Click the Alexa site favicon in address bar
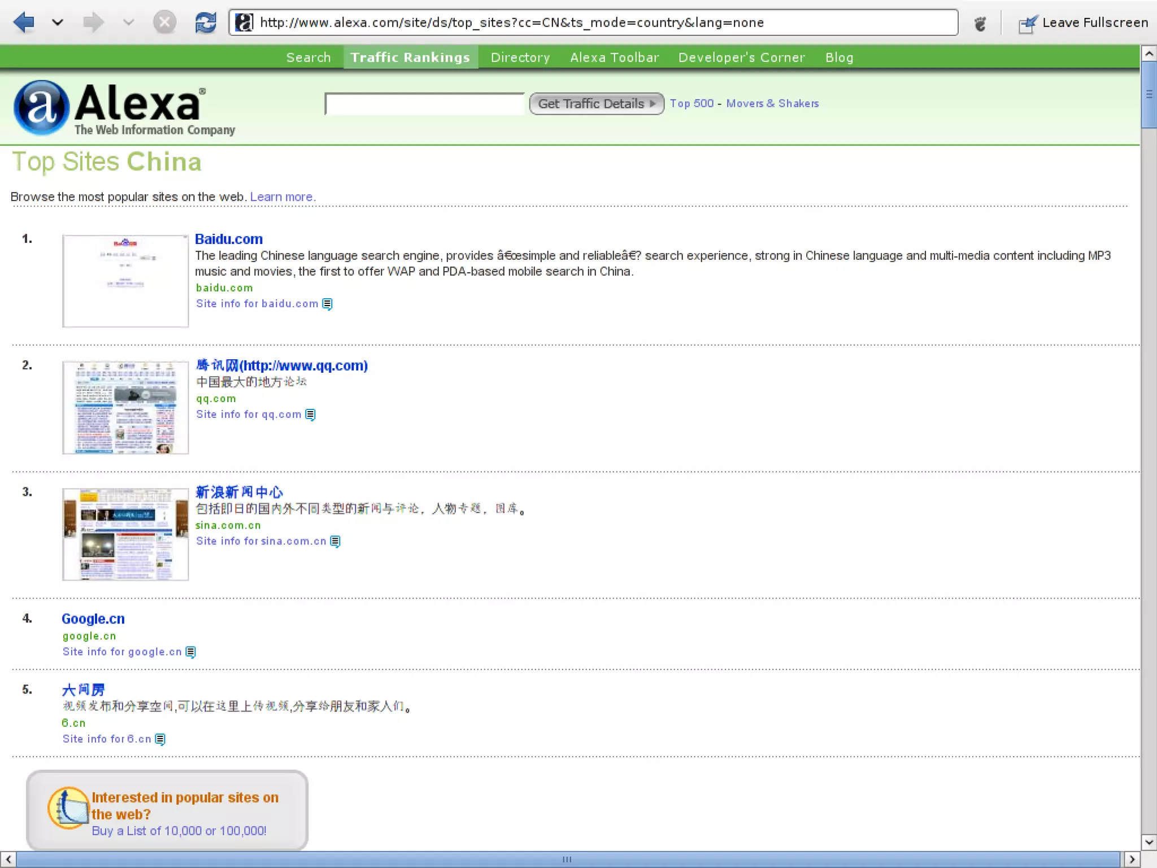This screenshot has width=1157, height=868. pos(244,23)
